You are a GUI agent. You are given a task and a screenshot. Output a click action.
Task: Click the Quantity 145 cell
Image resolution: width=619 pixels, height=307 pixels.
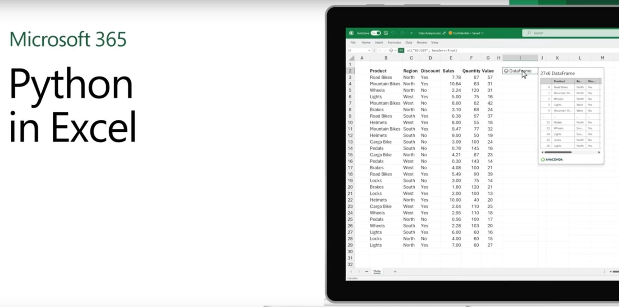click(x=475, y=148)
